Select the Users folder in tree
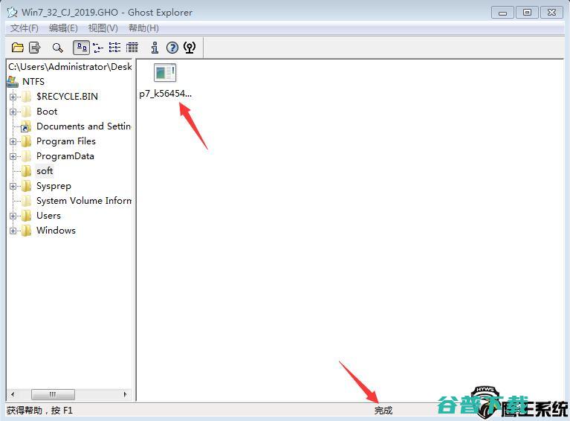The height and width of the screenshot is (421, 570). pyautogui.click(x=48, y=216)
